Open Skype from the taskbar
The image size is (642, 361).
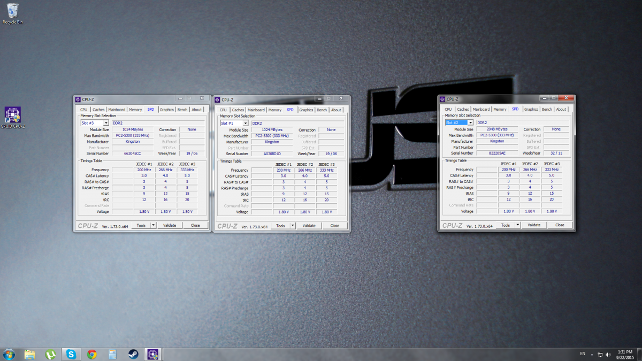(x=71, y=354)
